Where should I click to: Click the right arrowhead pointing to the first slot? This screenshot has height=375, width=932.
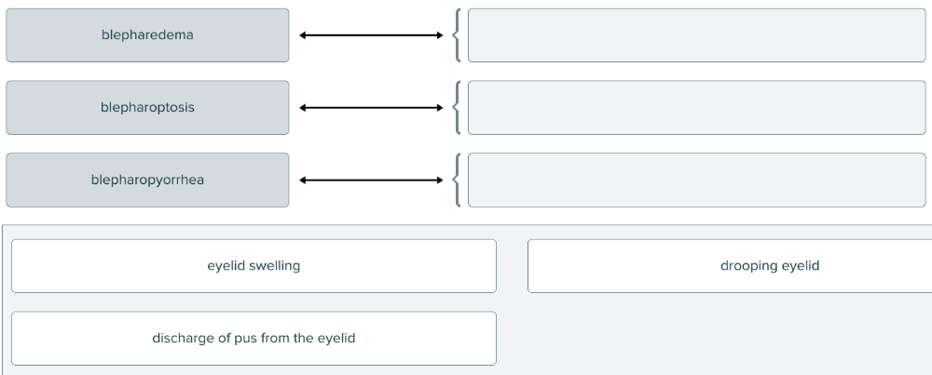click(x=440, y=36)
